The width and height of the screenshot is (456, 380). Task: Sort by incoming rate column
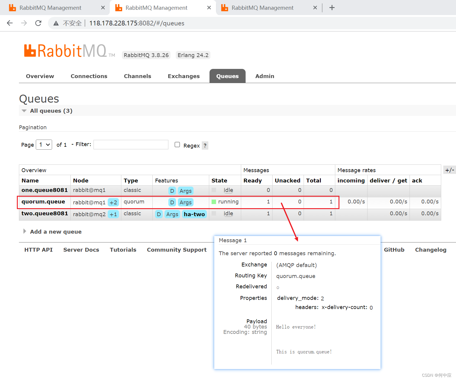[x=351, y=180]
